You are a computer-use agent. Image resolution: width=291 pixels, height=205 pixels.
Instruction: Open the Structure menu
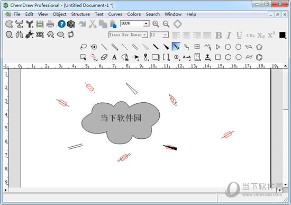pyautogui.click(x=80, y=14)
